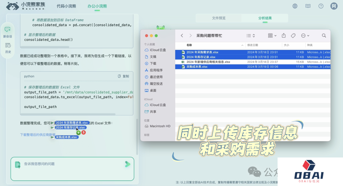Search in Finder with magnifier icon
The height and width of the screenshot is (186, 343).
tap(324, 35)
